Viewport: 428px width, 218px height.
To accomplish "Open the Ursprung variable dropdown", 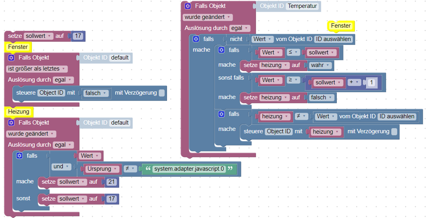I will (103, 169).
